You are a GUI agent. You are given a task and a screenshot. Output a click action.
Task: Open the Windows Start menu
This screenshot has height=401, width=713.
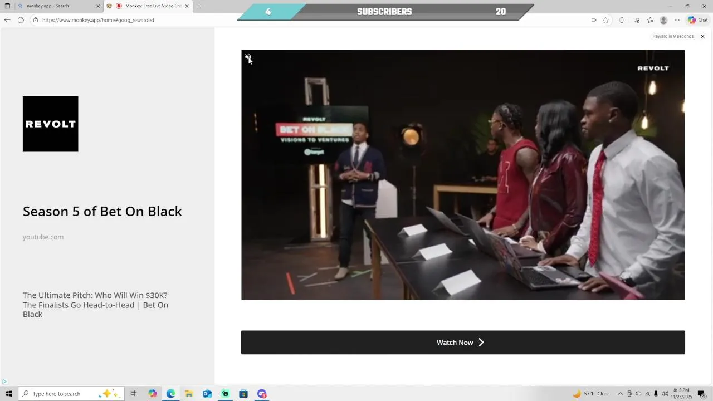[x=8, y=394]
